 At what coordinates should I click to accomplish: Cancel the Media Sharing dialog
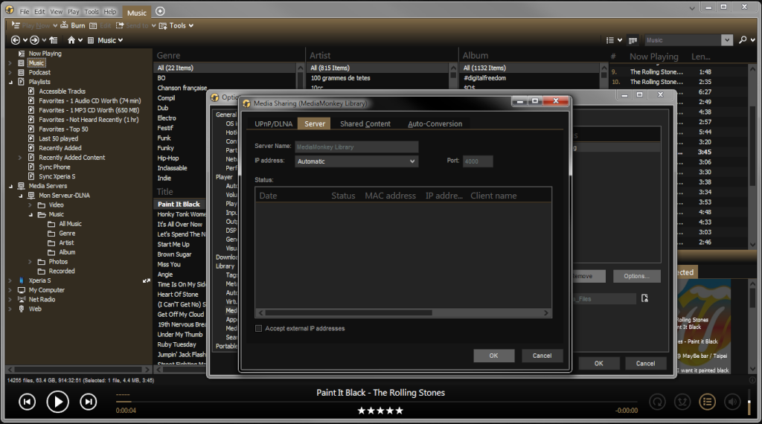coord(542,356)
